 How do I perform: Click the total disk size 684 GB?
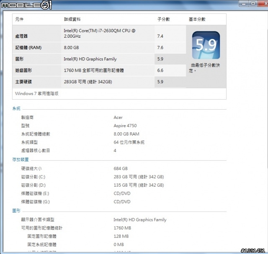(x=121, y=169)
